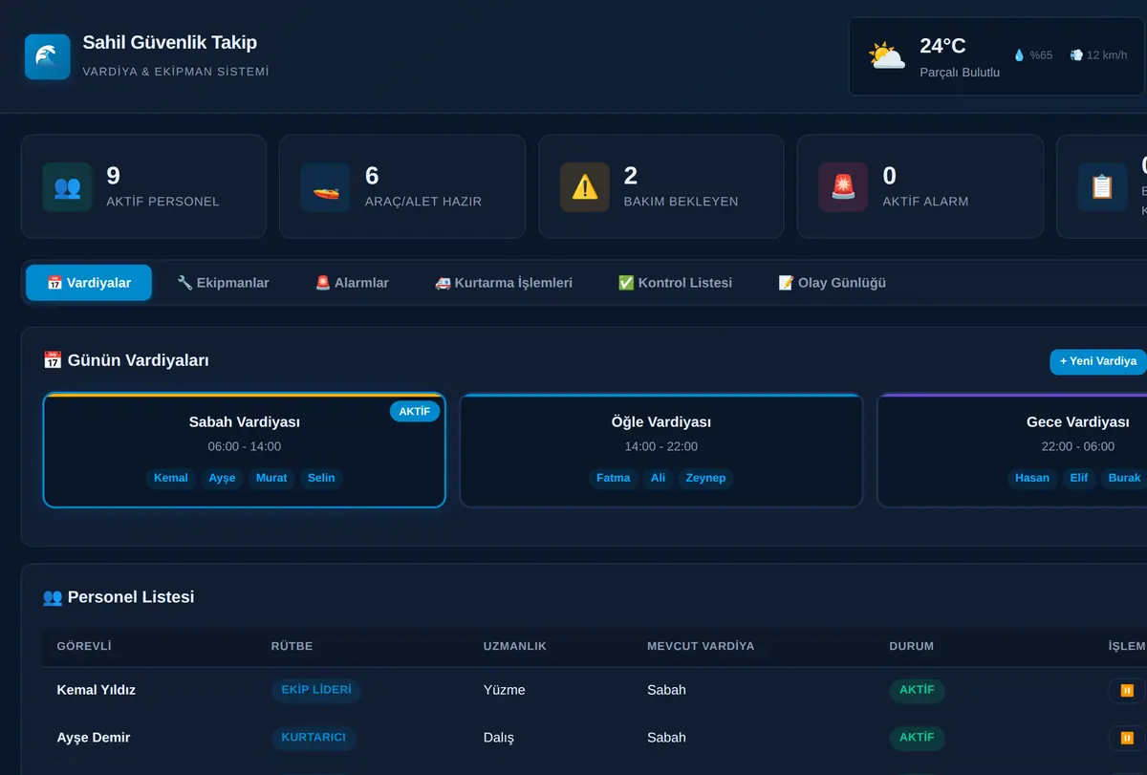Click the name Kemal Yıldız in the table
This screenshot has width=1147, height=775.
pyautogui.click(x=97, y=690)
